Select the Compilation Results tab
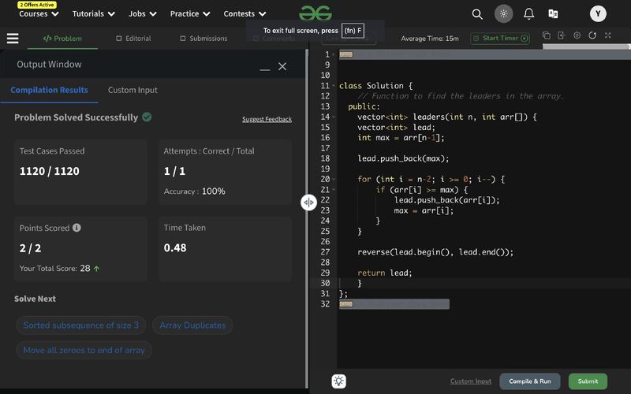Screen dimensions: 631x394 coord(49,90)
